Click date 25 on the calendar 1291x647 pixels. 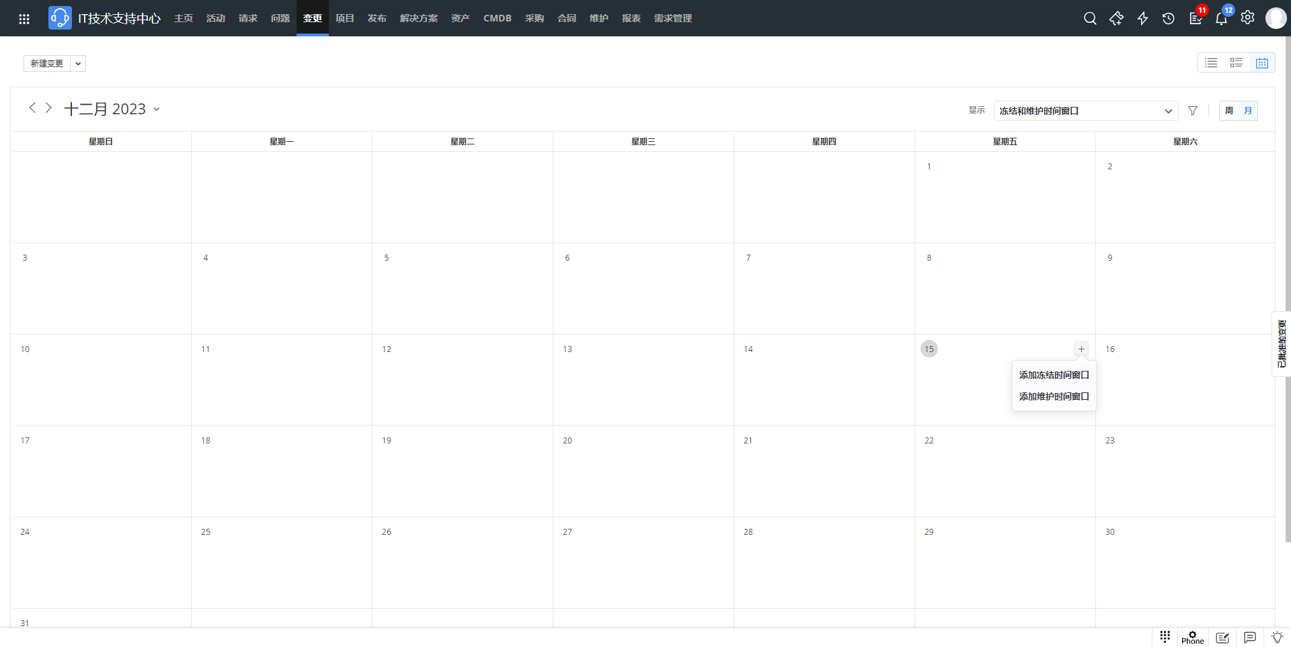pos(206,532)
